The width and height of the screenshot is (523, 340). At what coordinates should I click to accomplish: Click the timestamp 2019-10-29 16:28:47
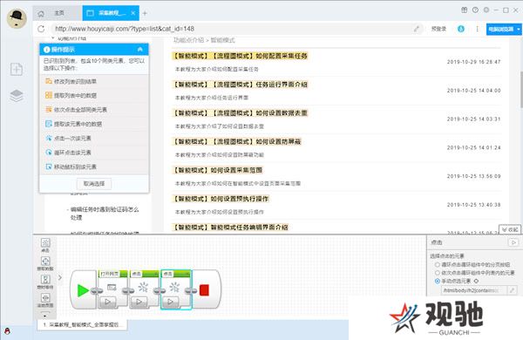tap(473, 62)
